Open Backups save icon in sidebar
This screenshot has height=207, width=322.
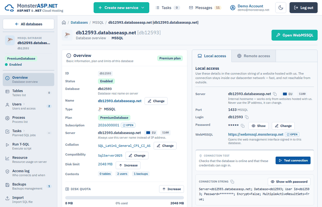[7, 185]
